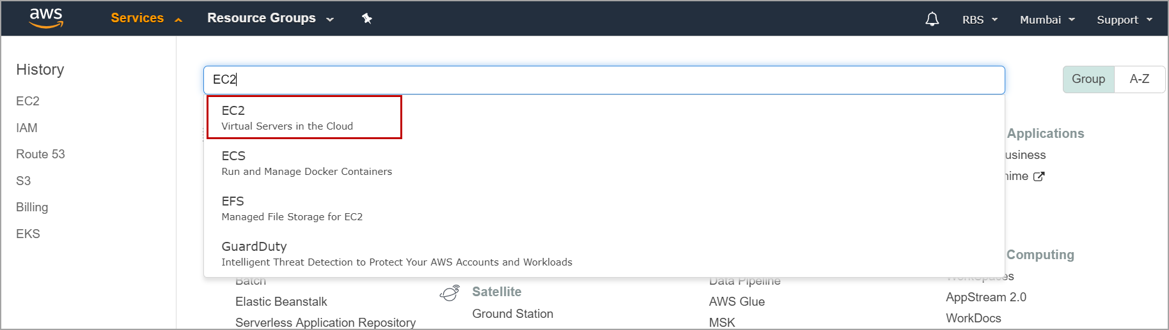Viewport: 1169px width, 330px height.
Task: Switch to Group view
Action: click(x=1088, y=79)
